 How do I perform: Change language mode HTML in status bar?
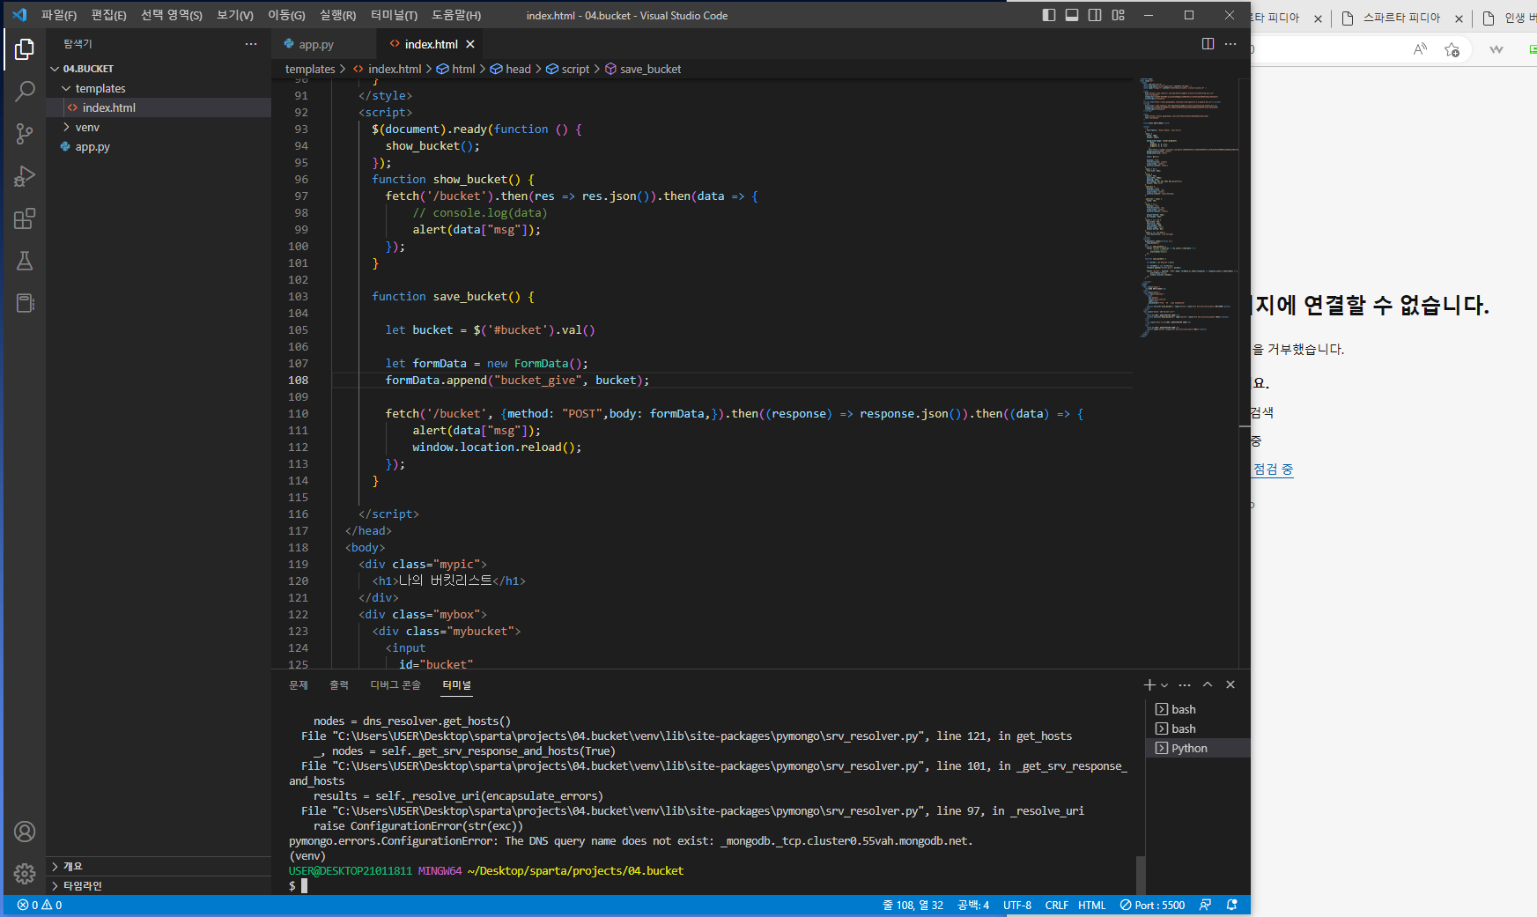1091,905
